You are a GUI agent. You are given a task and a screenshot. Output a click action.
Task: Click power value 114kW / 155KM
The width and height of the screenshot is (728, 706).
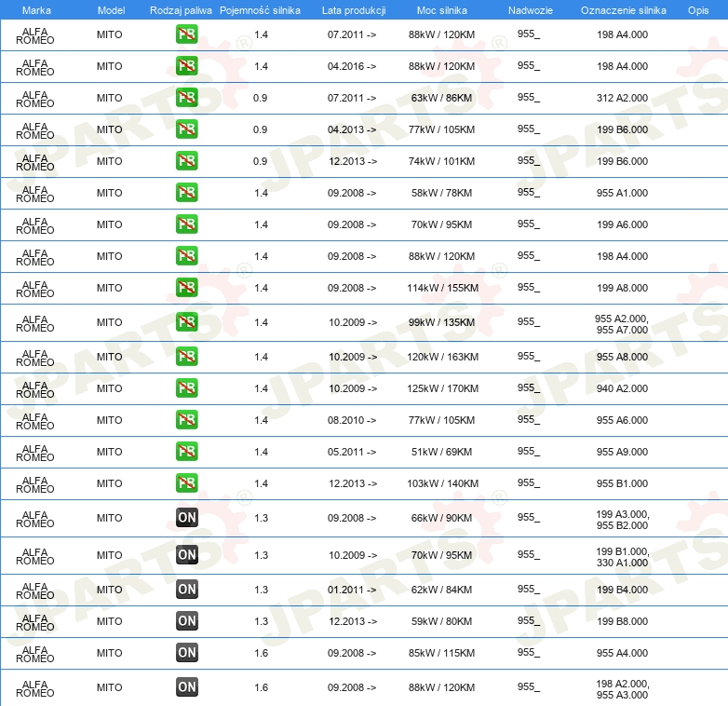(x=442, y=288)
